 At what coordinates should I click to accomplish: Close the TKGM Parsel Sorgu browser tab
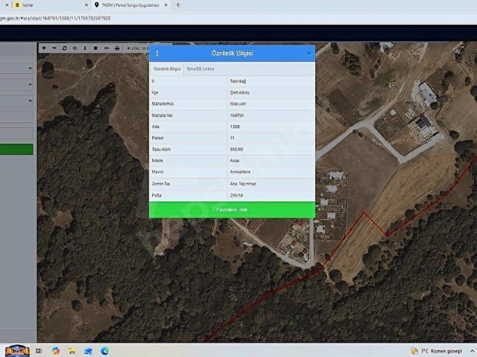[x=165, y=5]
